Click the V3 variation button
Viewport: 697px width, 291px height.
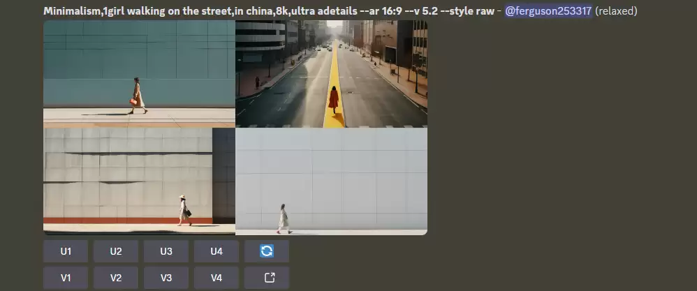coord(166,278)
